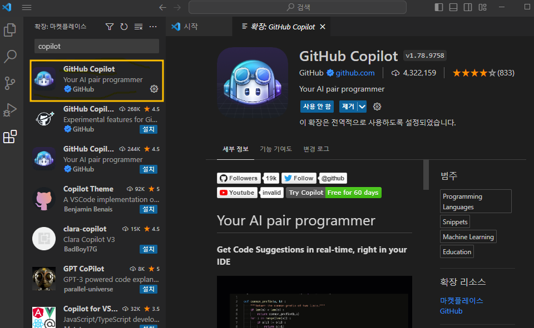Click the 제거 uninstall button
The height and width of the screenshot is (328, 534).
(348, 107)
